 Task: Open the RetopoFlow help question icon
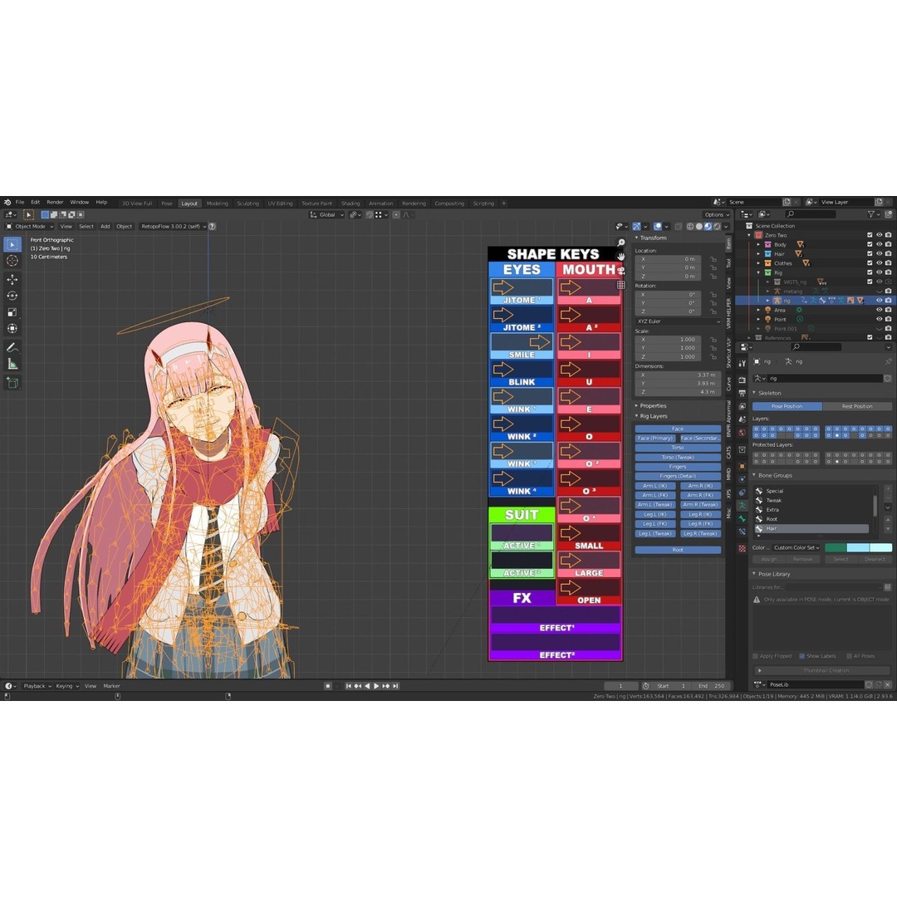click(x=213, y=227)
